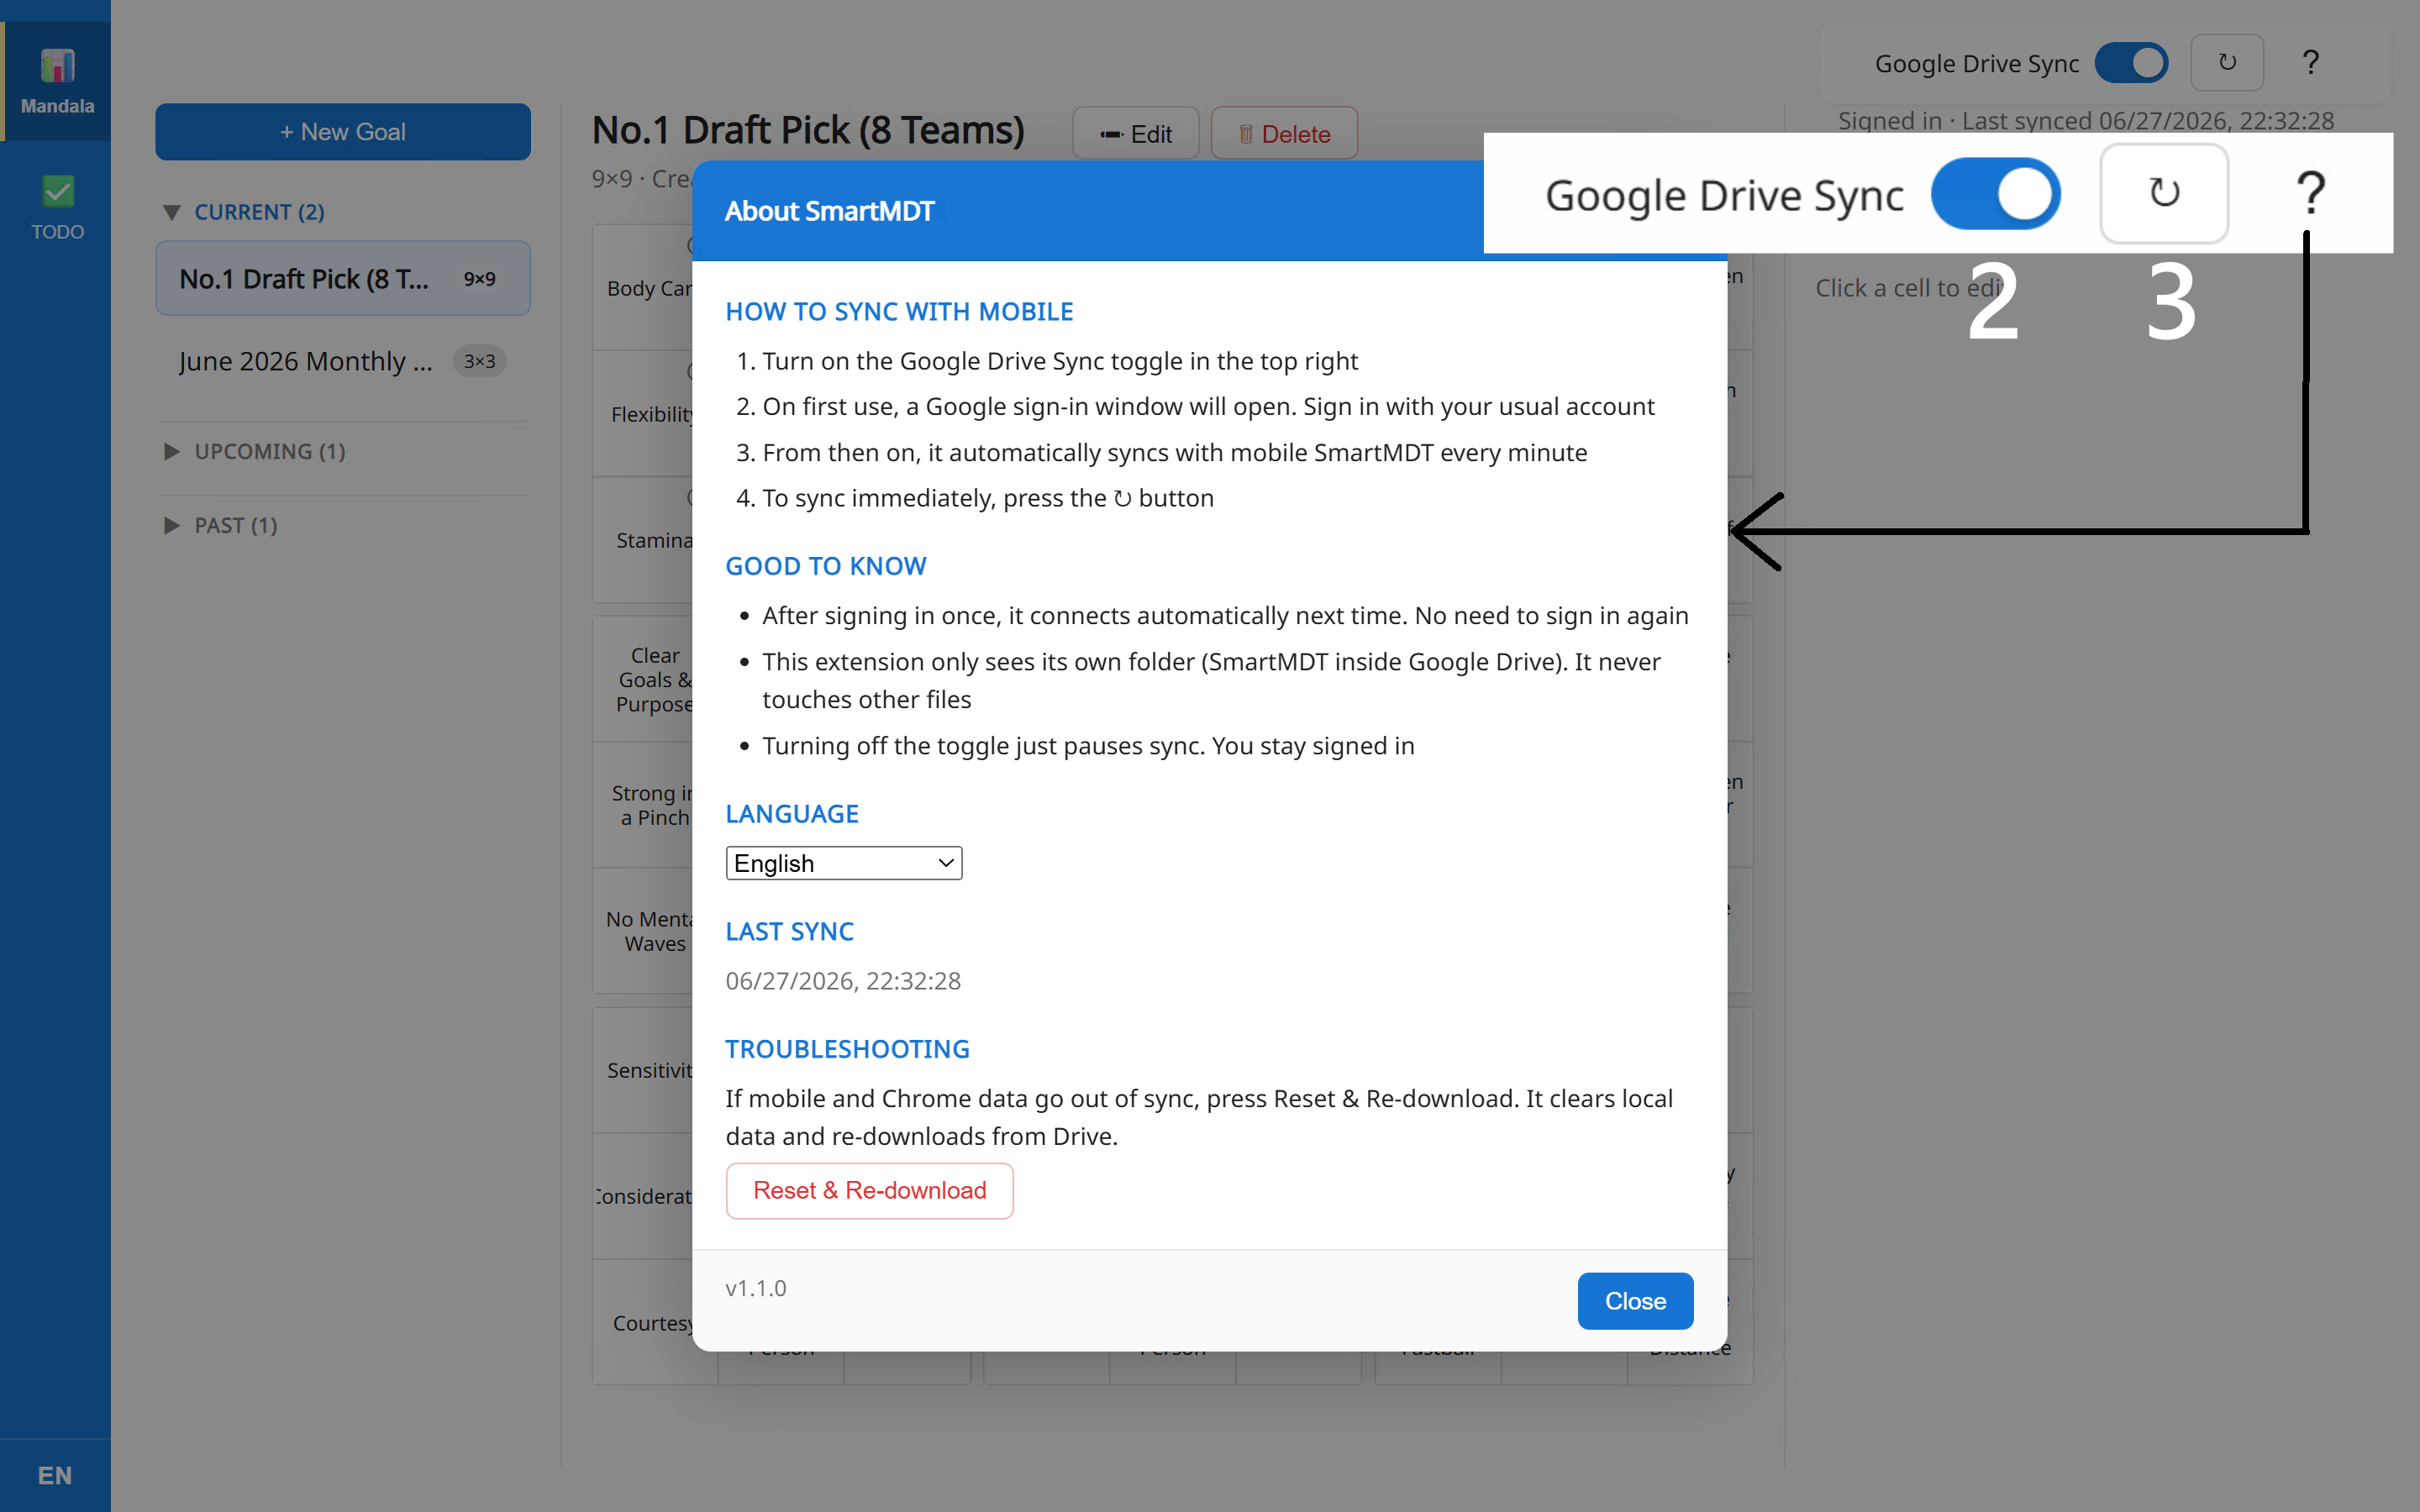Toggle the small Google Drive Sync switch in the header
This screenshot has width=2420, height=1512.
(2131, 63)
